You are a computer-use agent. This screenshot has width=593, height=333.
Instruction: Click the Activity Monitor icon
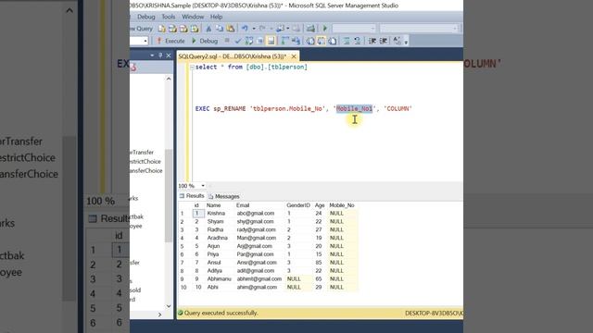click(310, 29)
